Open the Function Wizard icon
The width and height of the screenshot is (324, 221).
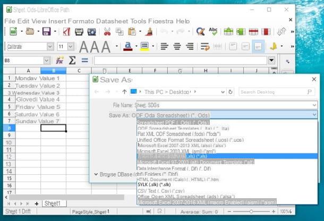[x=59, y=61]
